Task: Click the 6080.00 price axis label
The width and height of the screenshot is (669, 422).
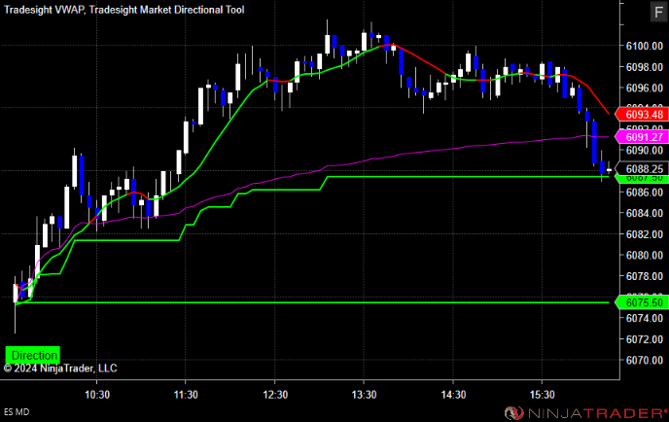Action: point(645,255)
